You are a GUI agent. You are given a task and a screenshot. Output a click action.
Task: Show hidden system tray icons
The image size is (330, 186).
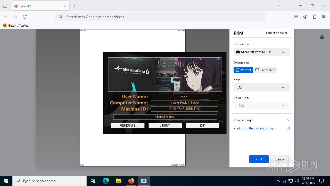click(x=278, y=181)
